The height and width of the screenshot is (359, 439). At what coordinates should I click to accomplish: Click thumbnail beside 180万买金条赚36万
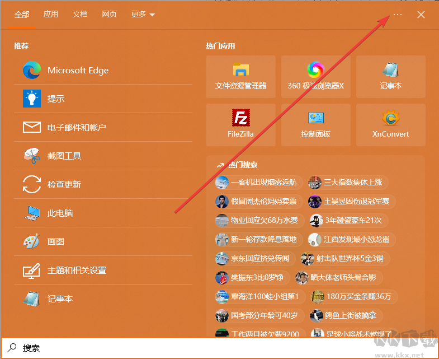318,297
